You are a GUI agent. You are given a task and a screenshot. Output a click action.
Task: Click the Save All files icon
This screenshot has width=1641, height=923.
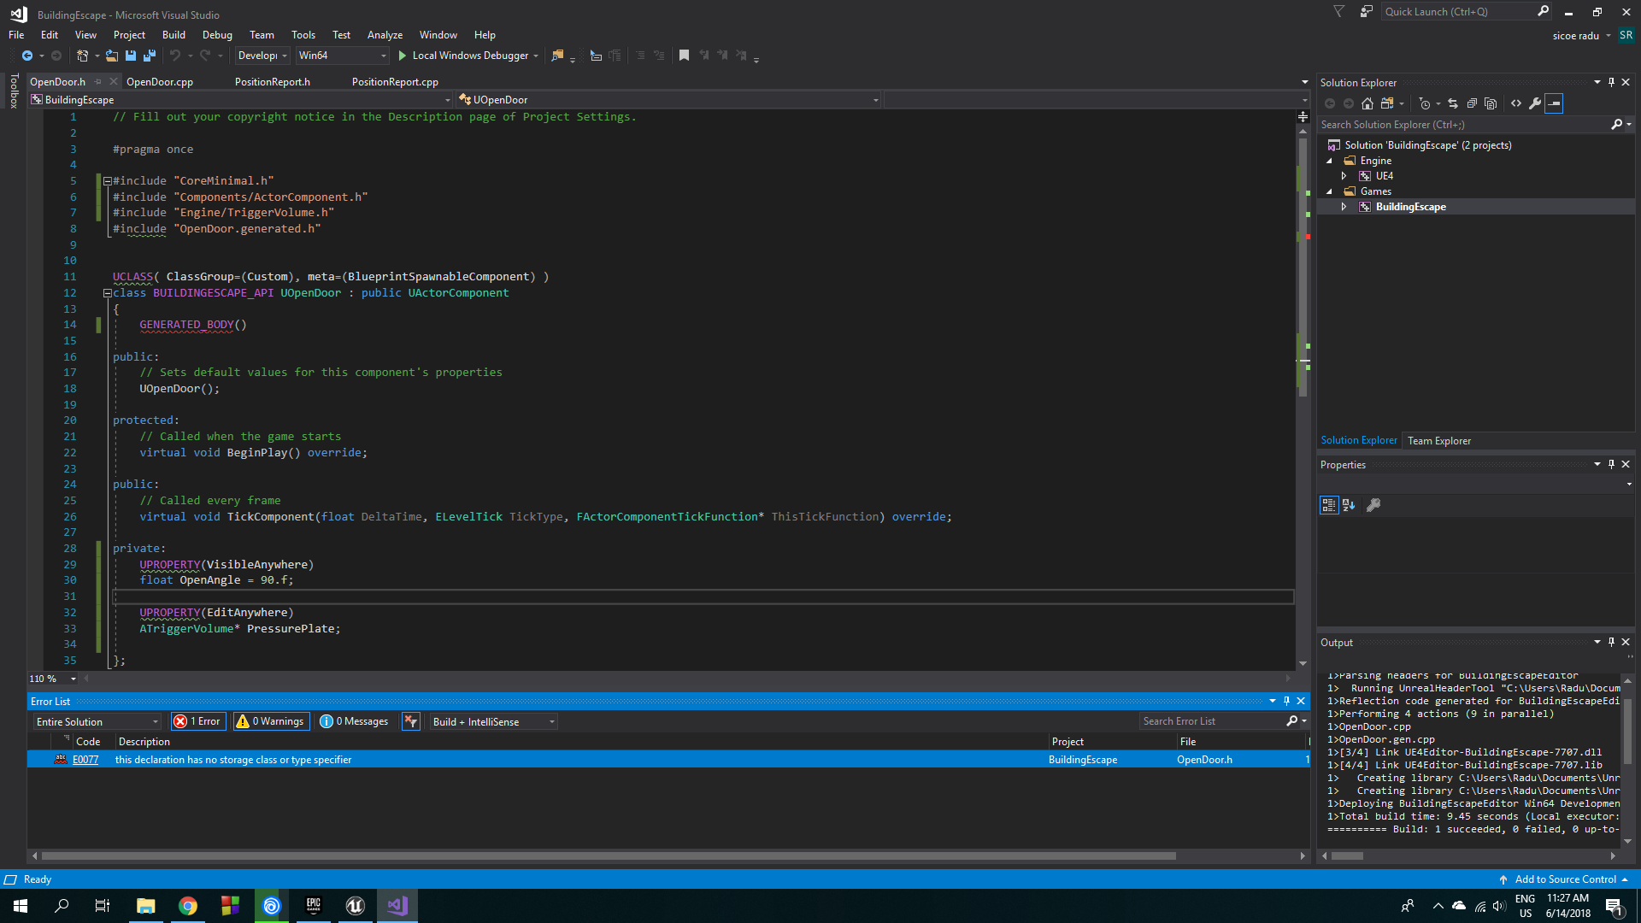click(x=150, y=55)
